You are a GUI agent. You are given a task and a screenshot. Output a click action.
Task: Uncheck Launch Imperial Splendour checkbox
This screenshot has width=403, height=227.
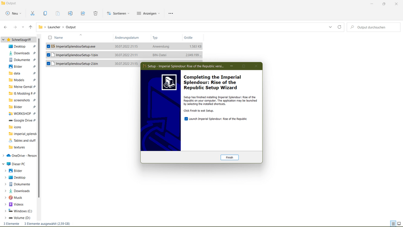[186, 119]
